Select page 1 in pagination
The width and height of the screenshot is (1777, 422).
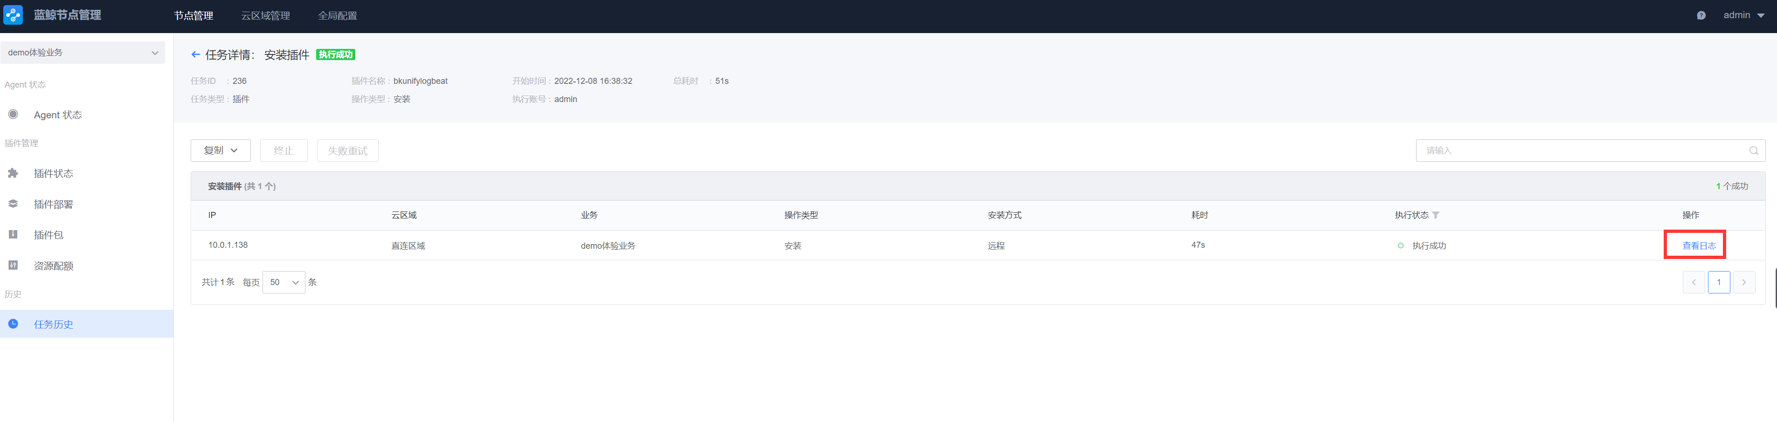(1718, 282)
